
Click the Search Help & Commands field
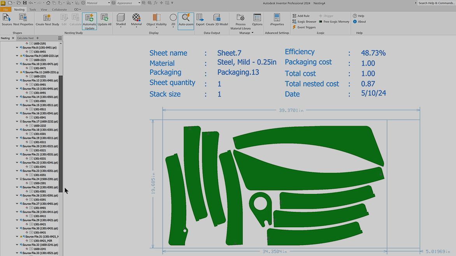coord(436,3)
